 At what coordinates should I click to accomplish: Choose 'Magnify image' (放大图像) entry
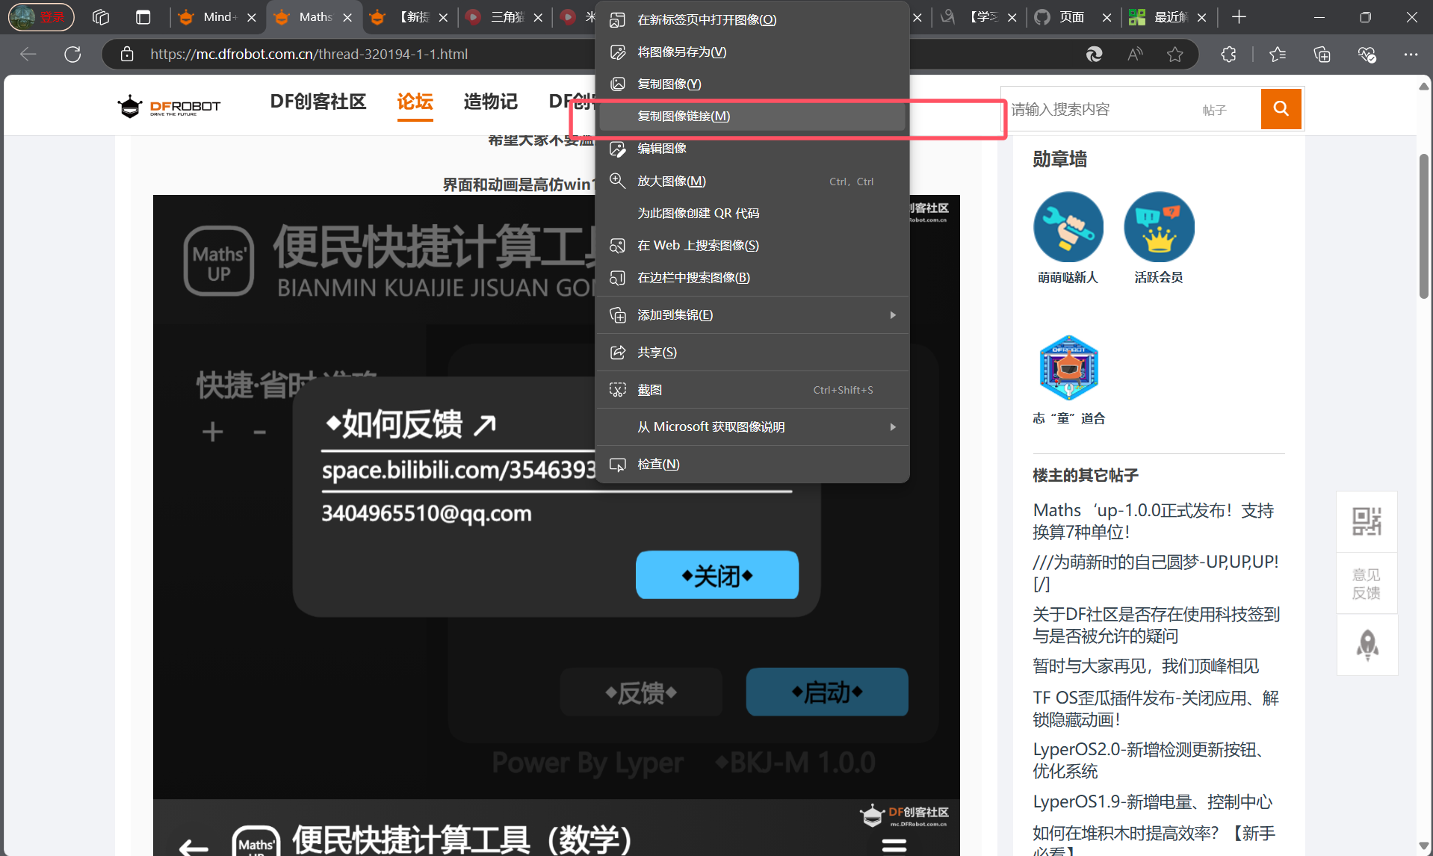tap(752, 182)
